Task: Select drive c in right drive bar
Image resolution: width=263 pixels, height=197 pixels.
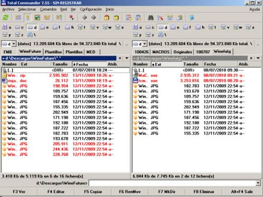Action: (x=150, y=27)
